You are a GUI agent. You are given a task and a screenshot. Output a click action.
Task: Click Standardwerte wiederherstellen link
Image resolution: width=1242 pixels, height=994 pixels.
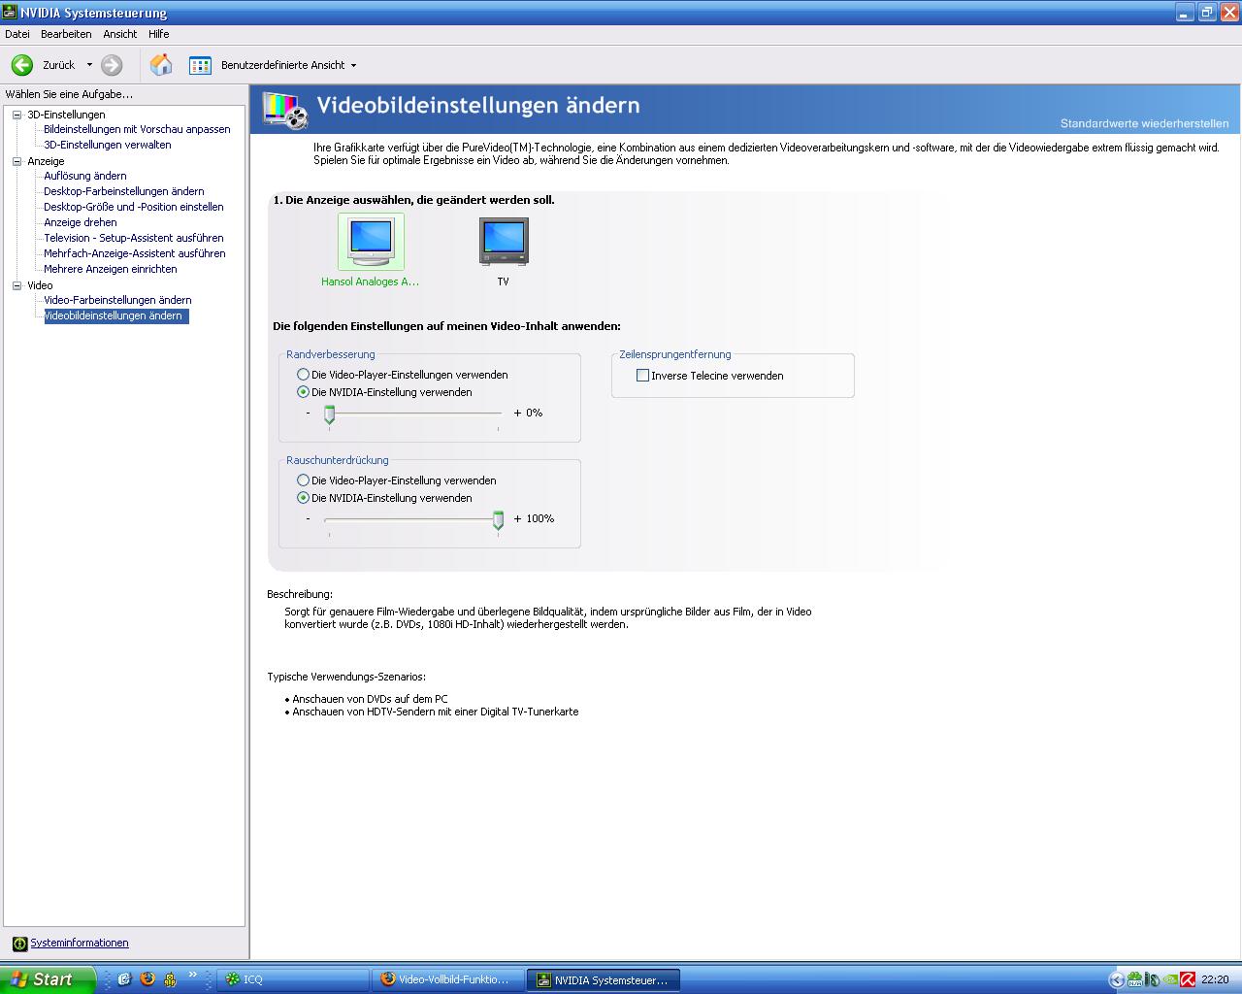[1144, 123]
